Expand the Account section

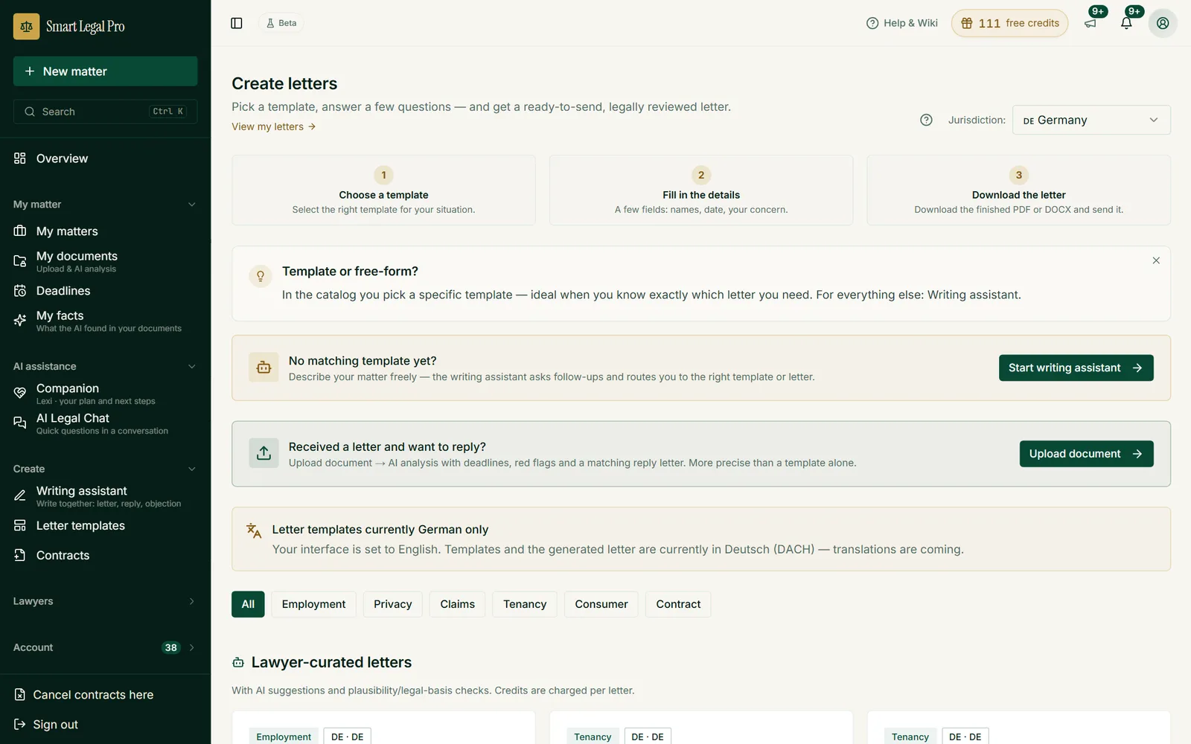[105, 647]
